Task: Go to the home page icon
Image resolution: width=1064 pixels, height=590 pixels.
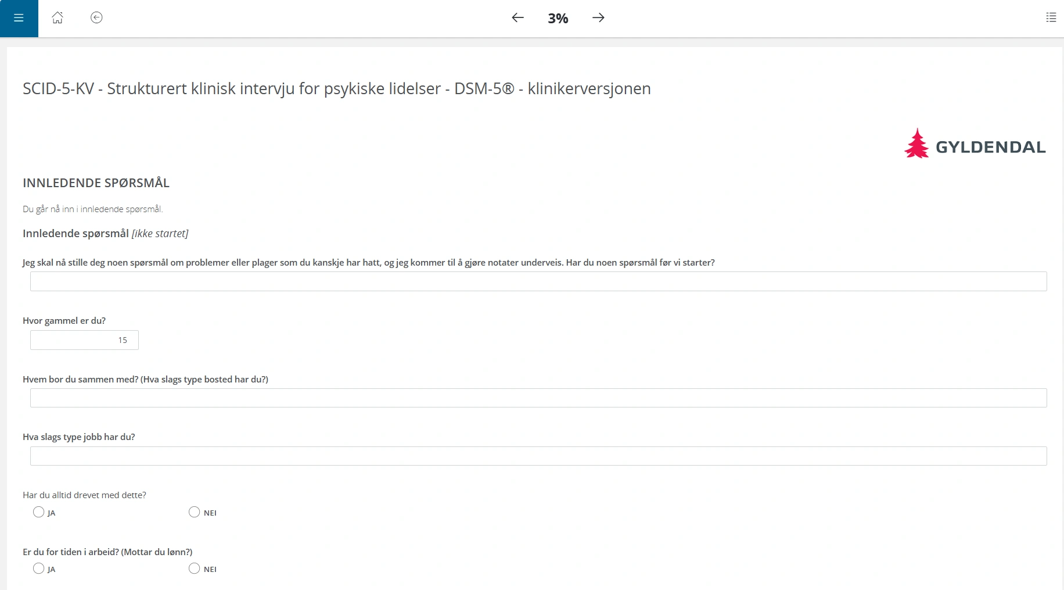Action: coord(57,18)
